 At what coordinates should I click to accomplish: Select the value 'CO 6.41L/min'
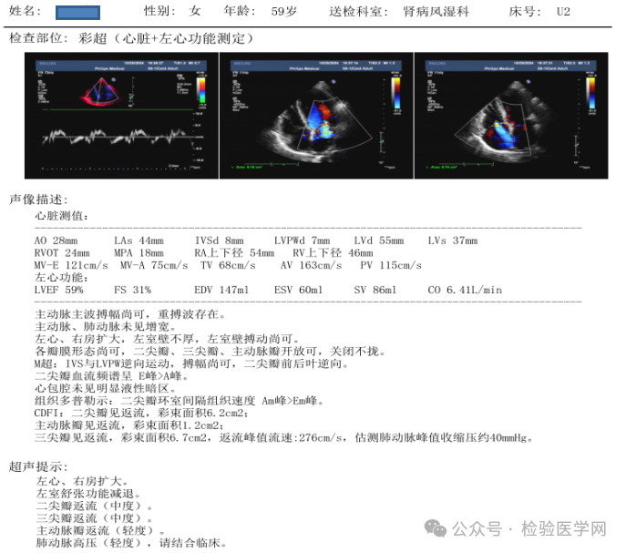[x=465, y=290]
